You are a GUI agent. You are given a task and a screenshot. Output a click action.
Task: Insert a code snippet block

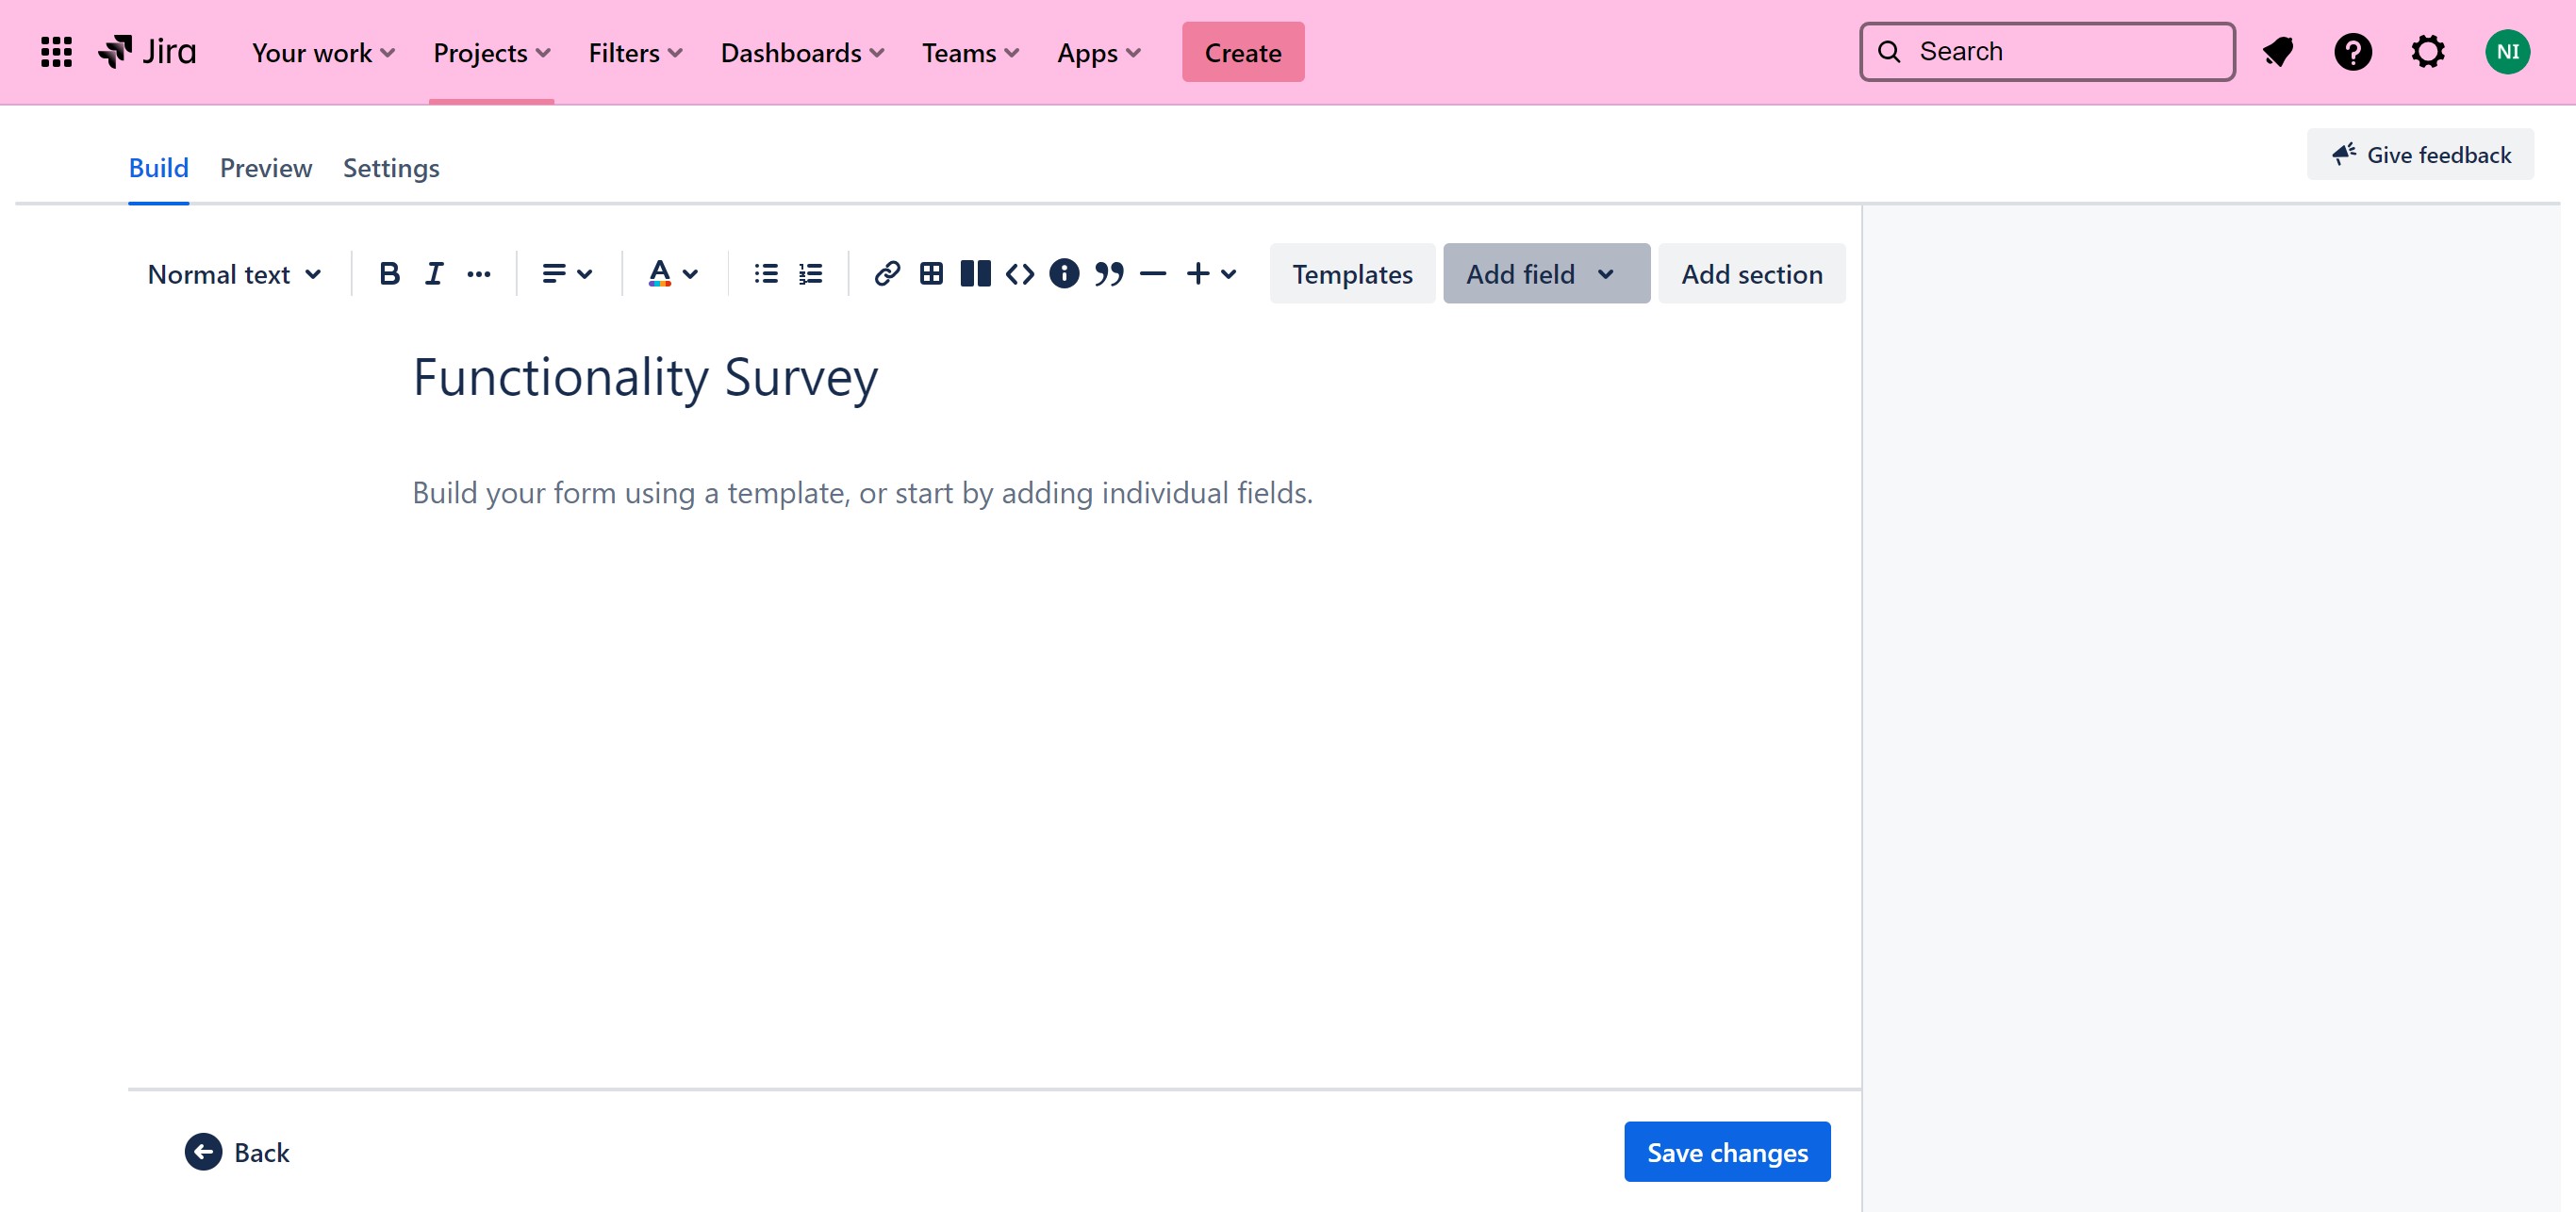(1019, 273)
